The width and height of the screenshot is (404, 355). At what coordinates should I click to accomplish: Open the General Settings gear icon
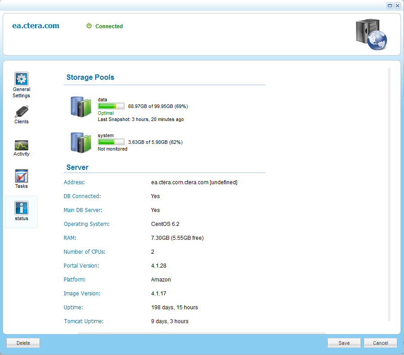pos(22,78)
